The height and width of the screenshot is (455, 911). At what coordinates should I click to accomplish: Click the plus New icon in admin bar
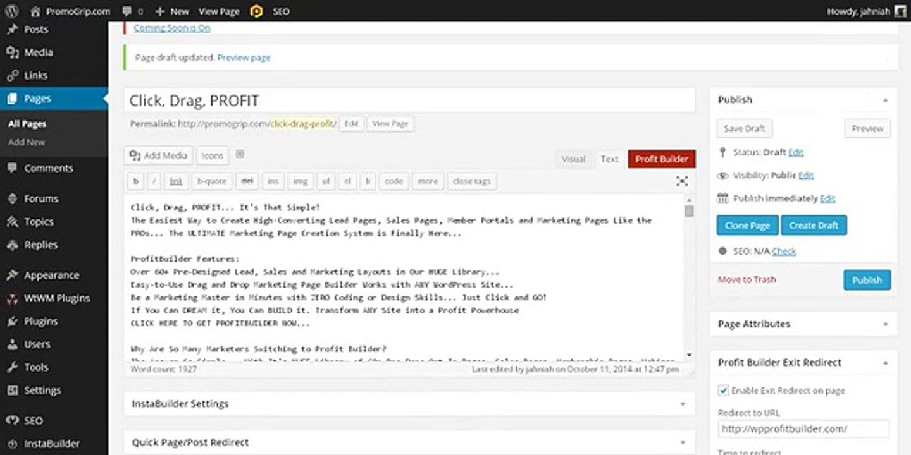tap(160, 11)
